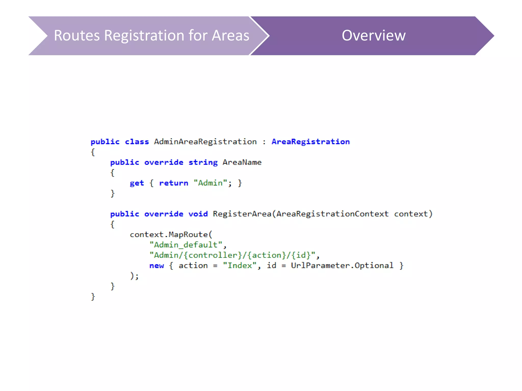Click the 'string' type keyword
Image resolution: width=522 pixels, height=391 pixels.
(203, 162)
